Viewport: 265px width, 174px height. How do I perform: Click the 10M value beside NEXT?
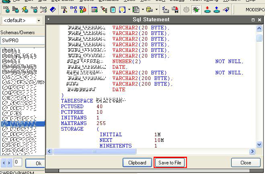tap(159, 140)
